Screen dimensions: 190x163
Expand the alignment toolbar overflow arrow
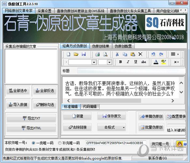(178, 54)
